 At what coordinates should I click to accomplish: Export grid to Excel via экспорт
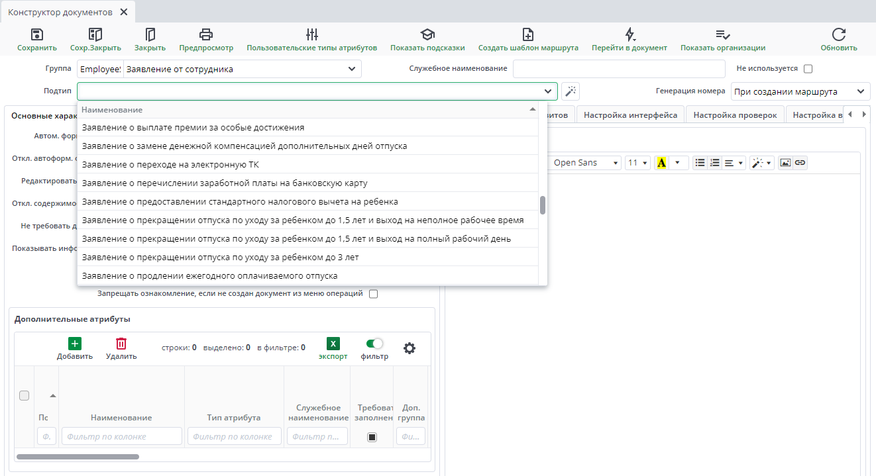[x=333, y=344]
